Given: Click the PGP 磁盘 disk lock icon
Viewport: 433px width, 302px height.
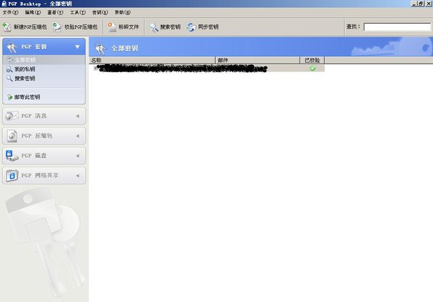Looking at the screenshot, I should [12, 156].
